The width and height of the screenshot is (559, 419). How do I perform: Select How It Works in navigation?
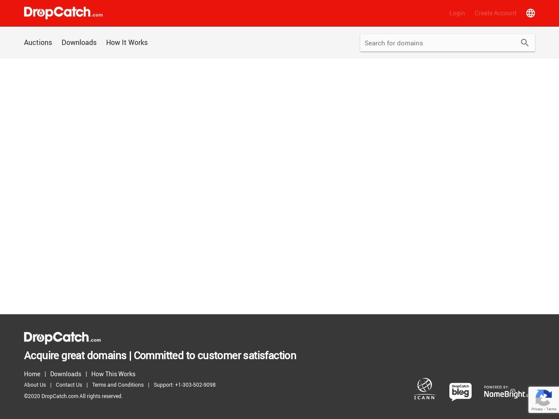click(127, 42)
